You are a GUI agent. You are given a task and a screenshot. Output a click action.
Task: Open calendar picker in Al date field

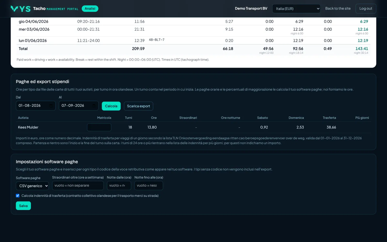point(94,106)
